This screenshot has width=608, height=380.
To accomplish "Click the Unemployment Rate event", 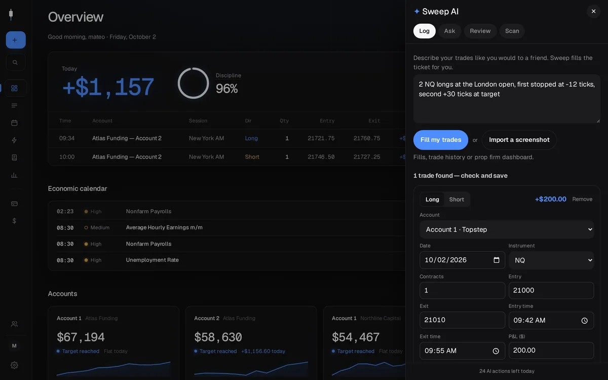I will pyautogui.click(x=227, y=260).
